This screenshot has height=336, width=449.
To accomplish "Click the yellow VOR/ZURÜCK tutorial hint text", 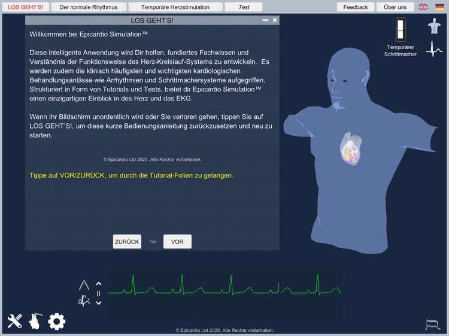I will coord(132,175).
